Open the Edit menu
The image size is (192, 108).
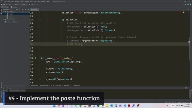pyautogui.click(x=8, y=1)
